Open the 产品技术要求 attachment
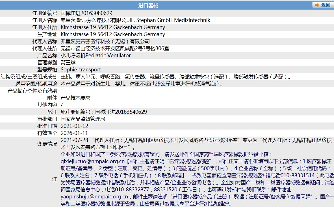This screenshot has width=334, height=208. (x=76, y=98)
